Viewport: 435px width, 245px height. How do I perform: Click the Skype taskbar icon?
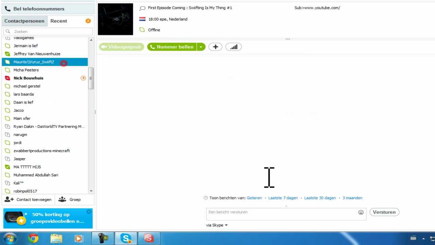[x=126, y=239]
